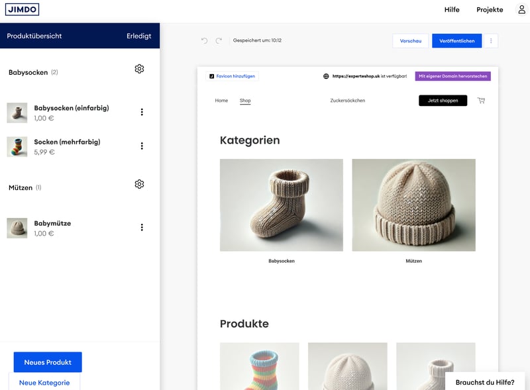Viewport: 530px width, 390px height.
Task: Open options menu for Babysocken (einfarbig)
Action: click(142, 112)
